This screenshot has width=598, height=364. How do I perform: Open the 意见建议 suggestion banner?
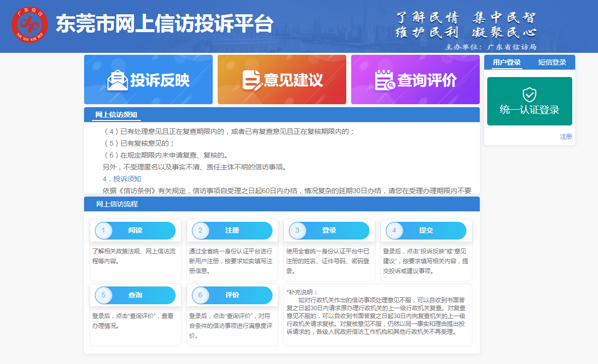point(281,80)
